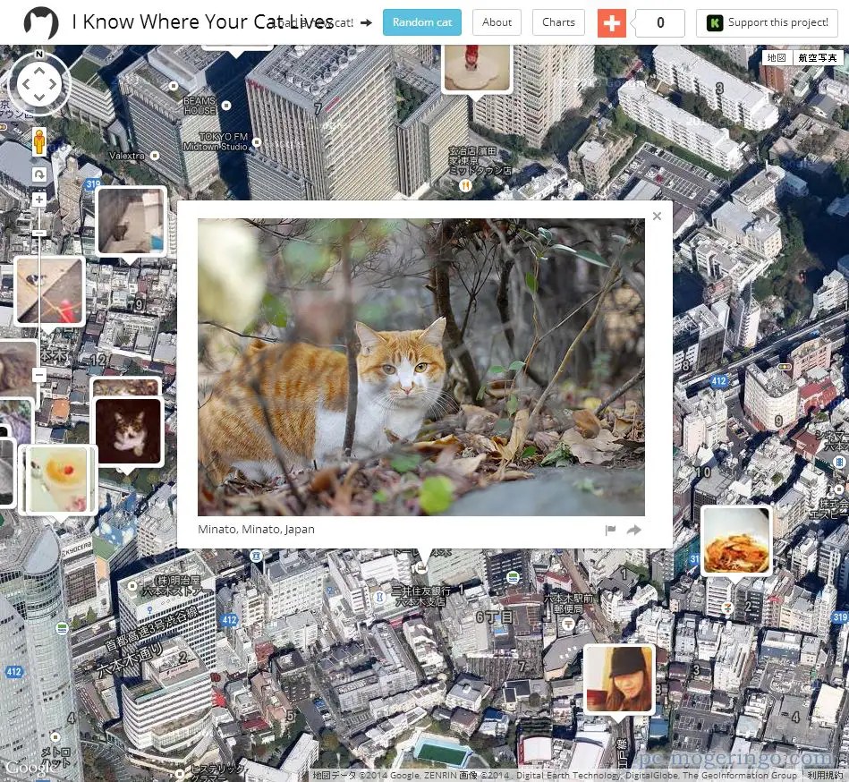
Task: Pan the map north with the up arrow
Action: click(x=38, y=72)
